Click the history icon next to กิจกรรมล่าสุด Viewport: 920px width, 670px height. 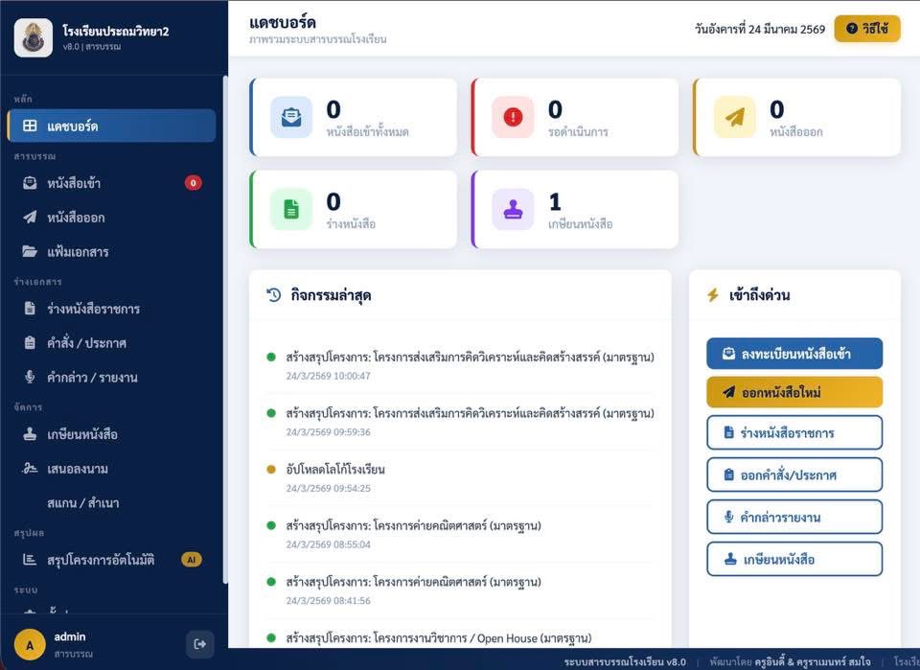click(x=274, y=295)
